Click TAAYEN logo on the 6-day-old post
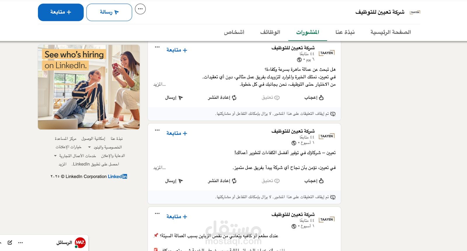 click(327, 53)
